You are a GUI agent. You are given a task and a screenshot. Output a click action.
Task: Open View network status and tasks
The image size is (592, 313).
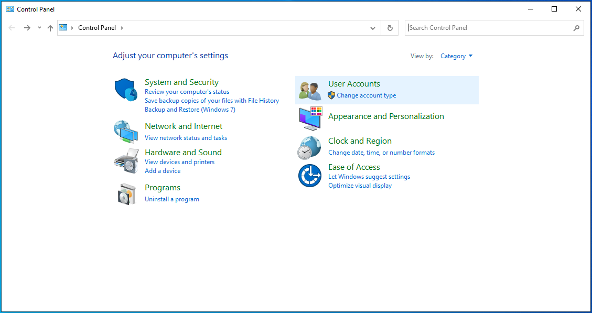(186, 138)
